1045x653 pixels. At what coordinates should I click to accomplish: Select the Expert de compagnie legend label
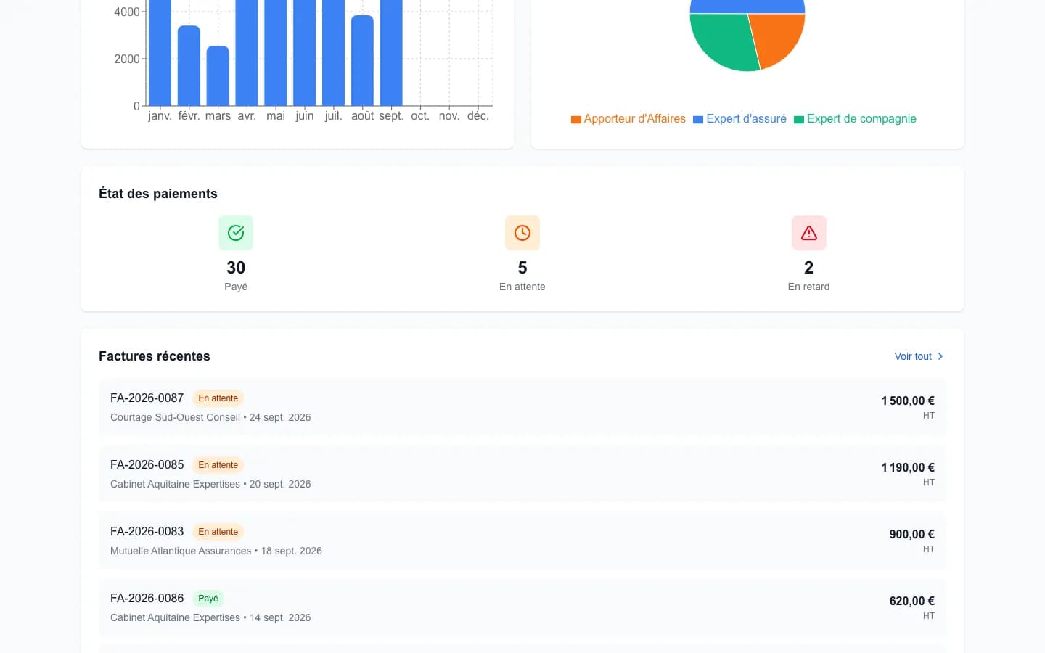[x=861, y=118]
